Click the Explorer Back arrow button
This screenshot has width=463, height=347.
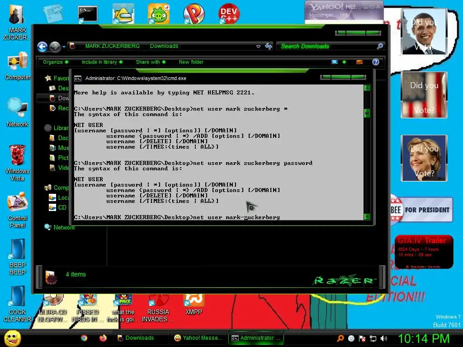tap(42, 47)
